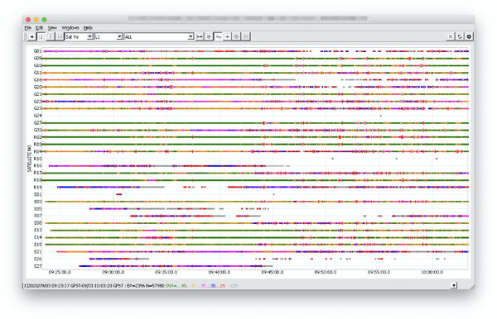
Task: Toggle solution 1 display button
Action: click(41, 36)
